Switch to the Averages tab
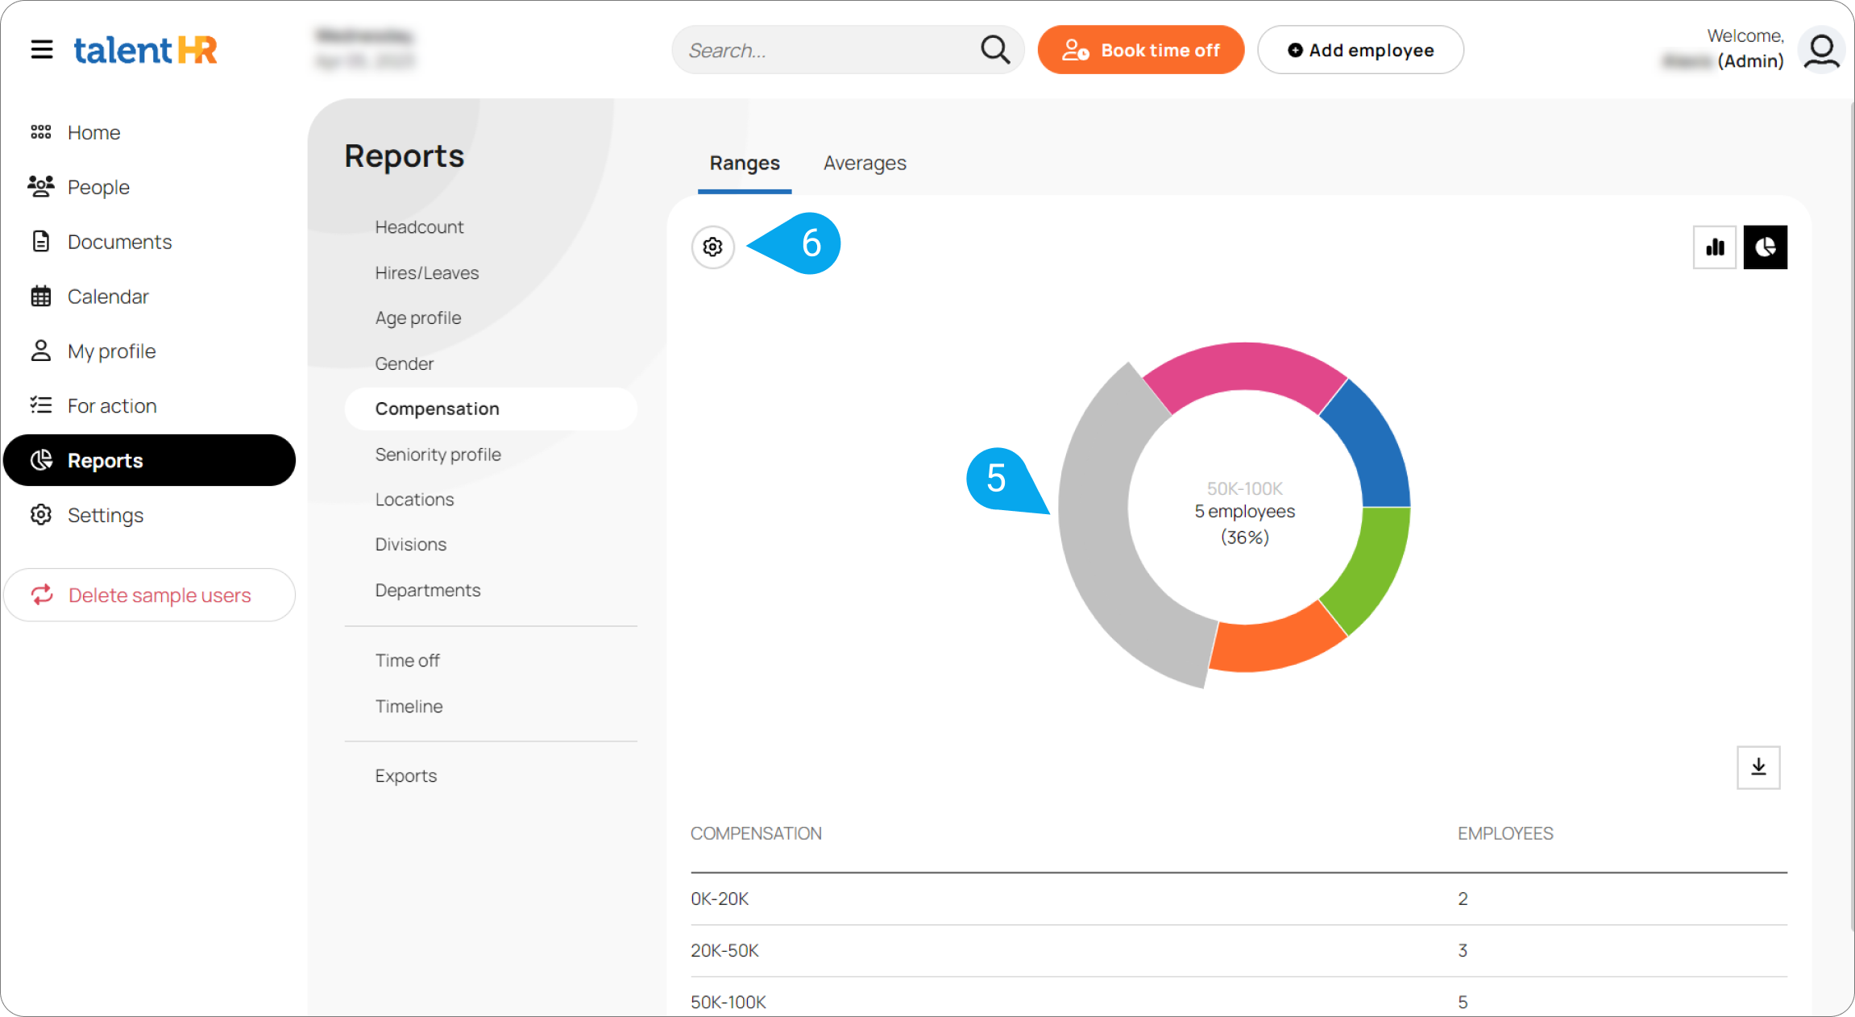Screen dimensions: 1855x1017 865,164
